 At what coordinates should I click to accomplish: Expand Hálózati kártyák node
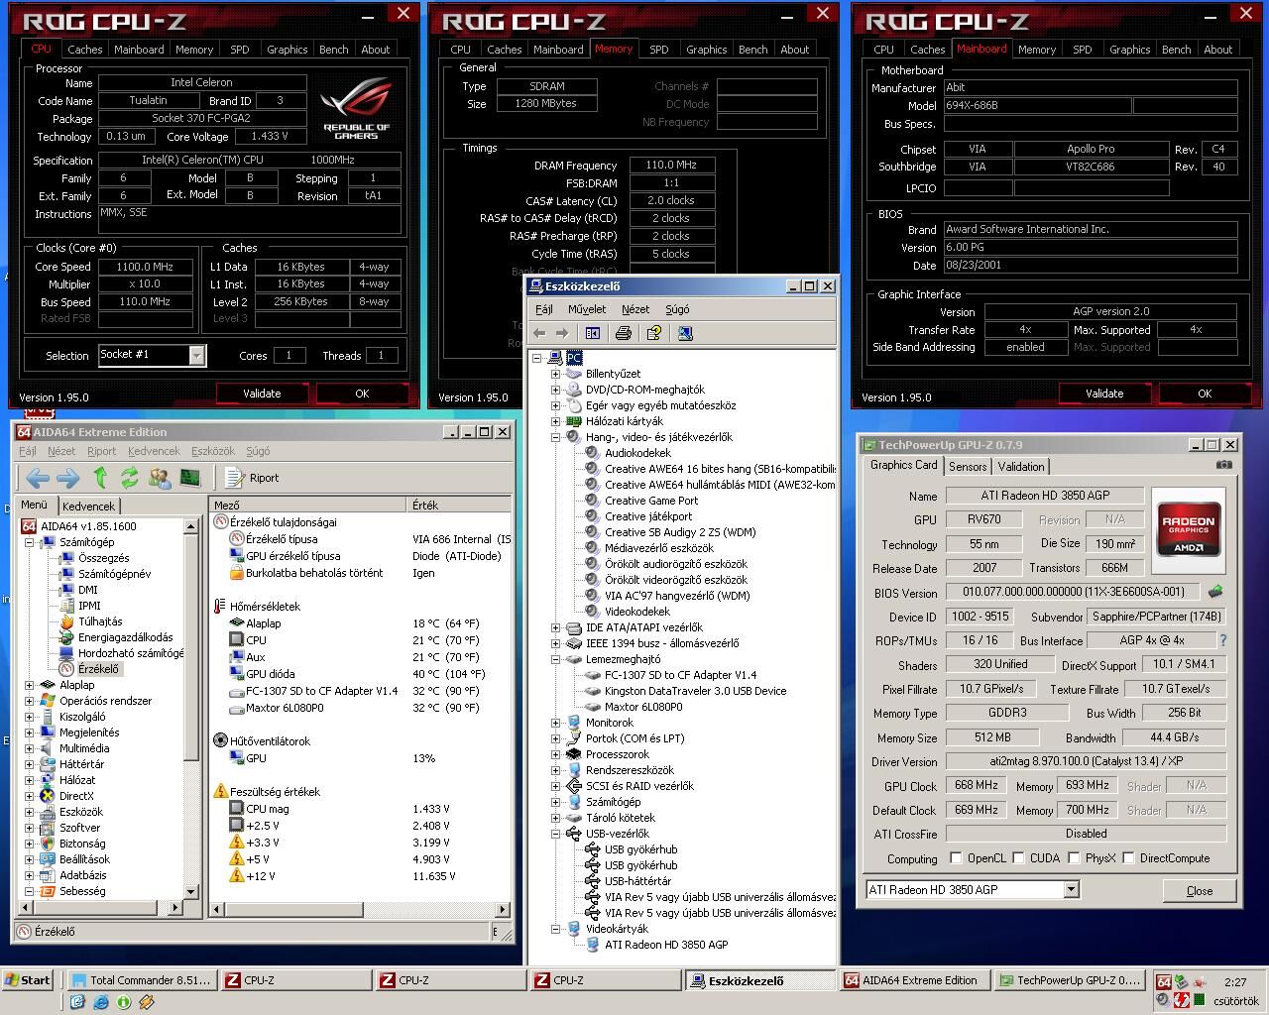[555, 421]
